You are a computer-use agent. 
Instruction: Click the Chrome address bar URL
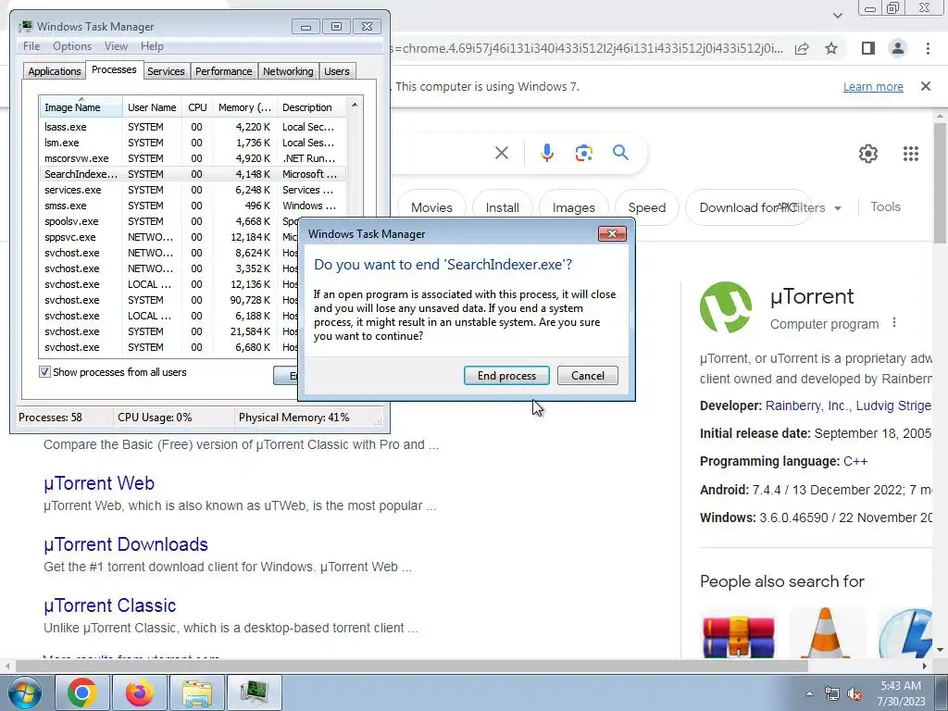coord(586,48)
